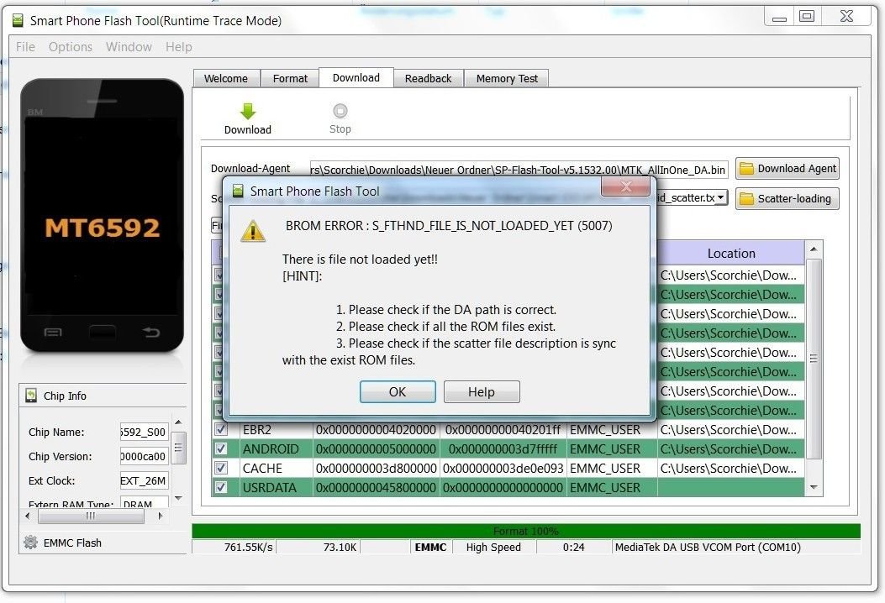This screenshot has height=603, width=885.
Task: Click the green Download arrow icon
Action: [x=247, y=111]
